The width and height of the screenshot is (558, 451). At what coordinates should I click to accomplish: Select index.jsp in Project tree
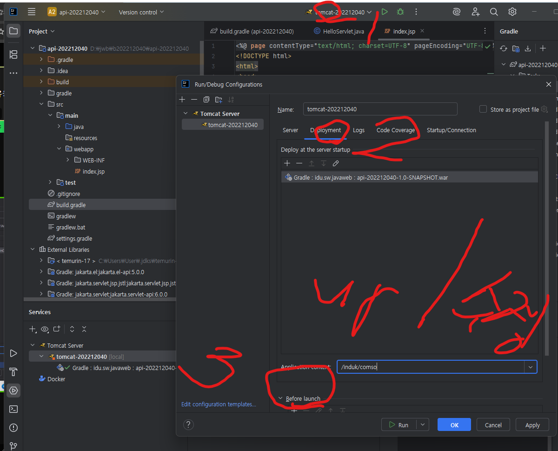click(93, 171)
